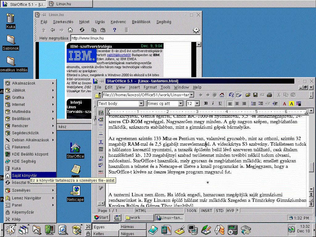Viewport: 316px width, 237px height.
Task: Click the Linux.hu location URL field
Action: point(135,38)
